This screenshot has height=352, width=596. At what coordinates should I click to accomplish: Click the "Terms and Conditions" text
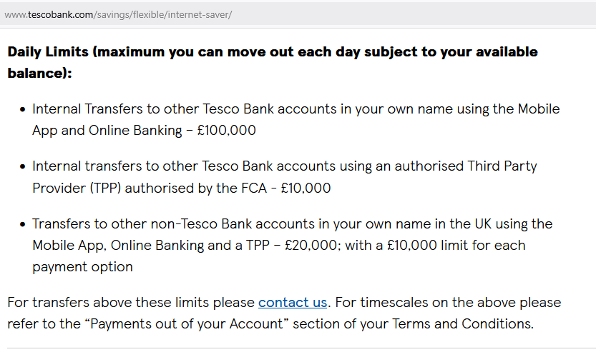pos(461,323)
